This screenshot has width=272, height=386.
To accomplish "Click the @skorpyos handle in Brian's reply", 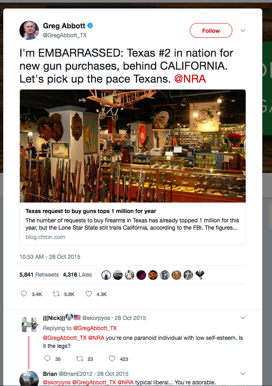I will [x=56, y=381].
